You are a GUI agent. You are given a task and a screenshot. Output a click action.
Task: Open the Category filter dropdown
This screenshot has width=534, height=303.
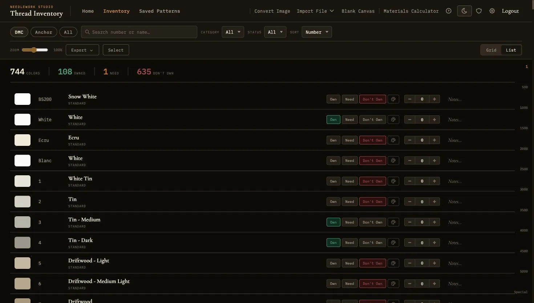[232, 32]
